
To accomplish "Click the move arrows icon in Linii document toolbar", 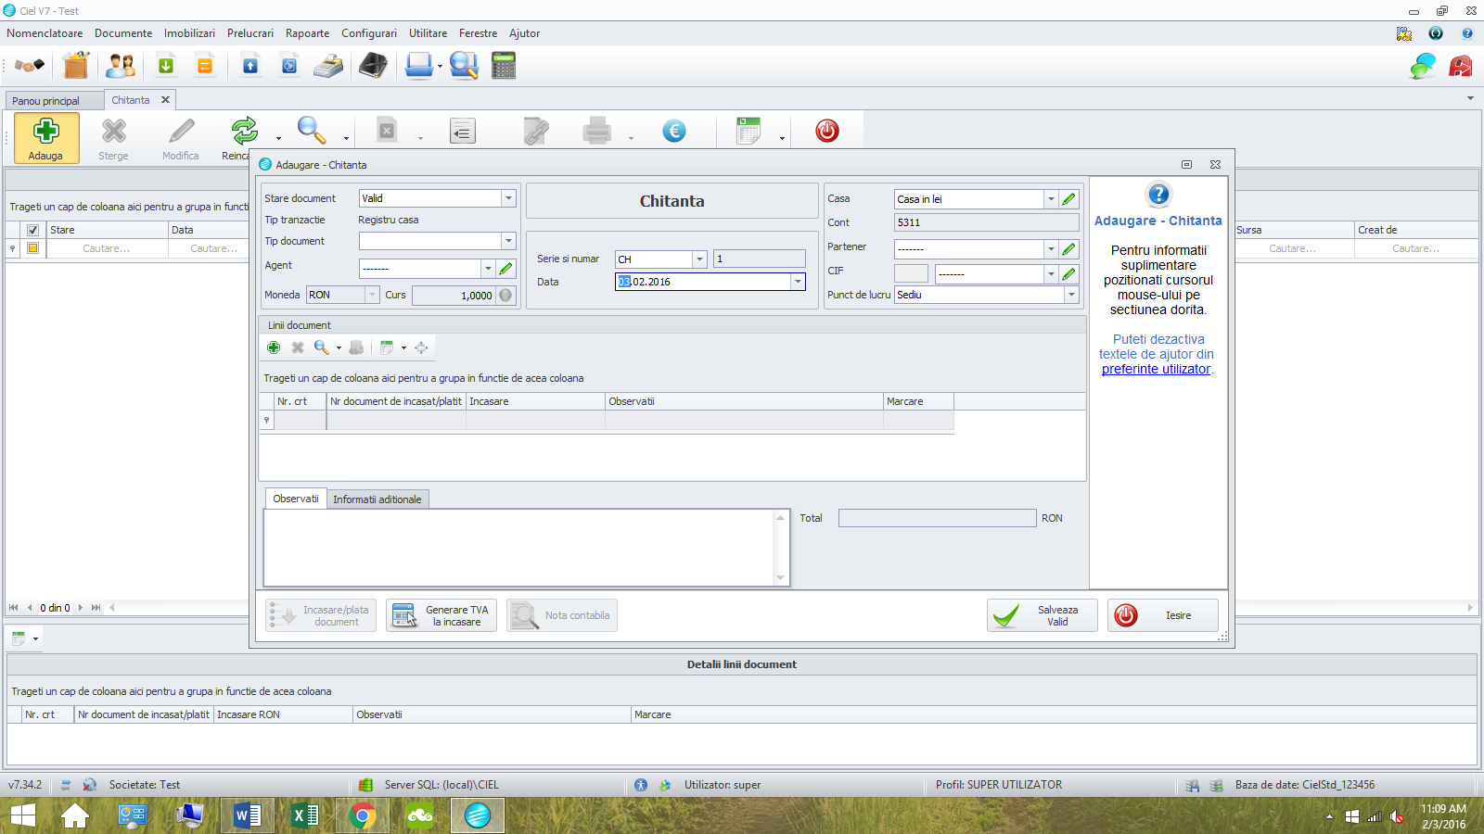I will coord(421,347).
